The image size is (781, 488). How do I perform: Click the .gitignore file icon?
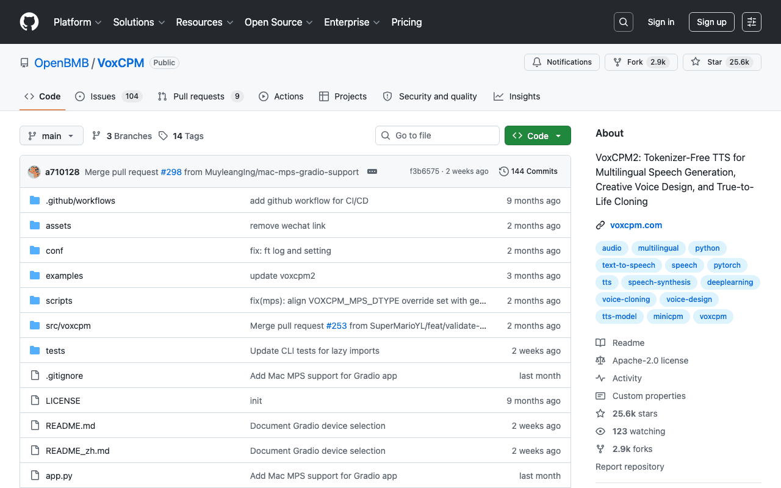pyautogui.click(x=35, y=376)
